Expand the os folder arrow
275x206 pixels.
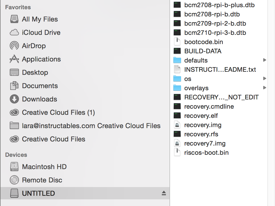pyautogui.click(x=265, y=79)
